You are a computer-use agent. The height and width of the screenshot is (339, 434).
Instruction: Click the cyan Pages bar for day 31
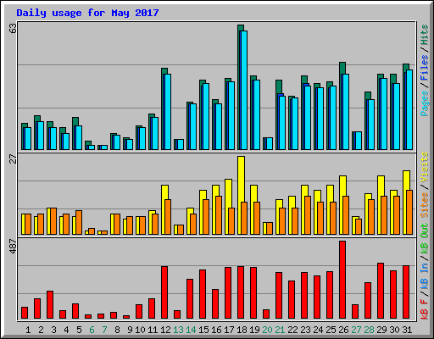409,109
